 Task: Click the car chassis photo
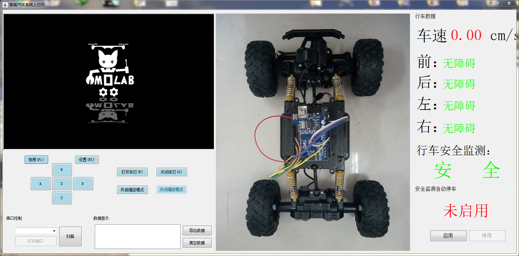click(x=313, y=132)
